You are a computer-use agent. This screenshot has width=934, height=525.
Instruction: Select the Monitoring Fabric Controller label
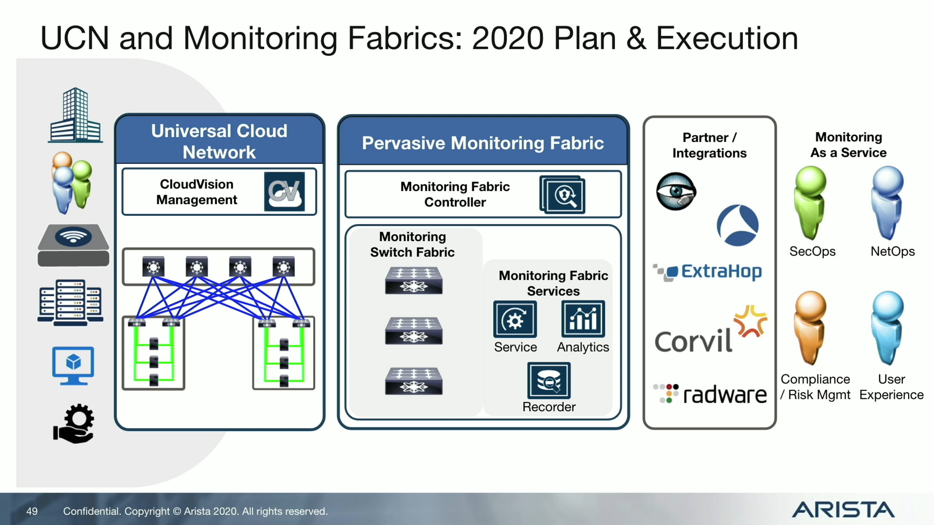[x=455, y=194]
